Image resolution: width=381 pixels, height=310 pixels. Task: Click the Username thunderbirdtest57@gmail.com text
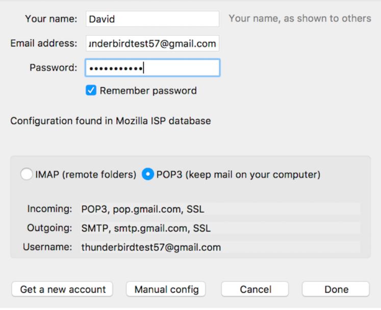click(x=151, y=247)
